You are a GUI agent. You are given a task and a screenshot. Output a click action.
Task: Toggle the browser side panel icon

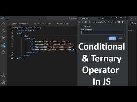click(x=119, y=22)
